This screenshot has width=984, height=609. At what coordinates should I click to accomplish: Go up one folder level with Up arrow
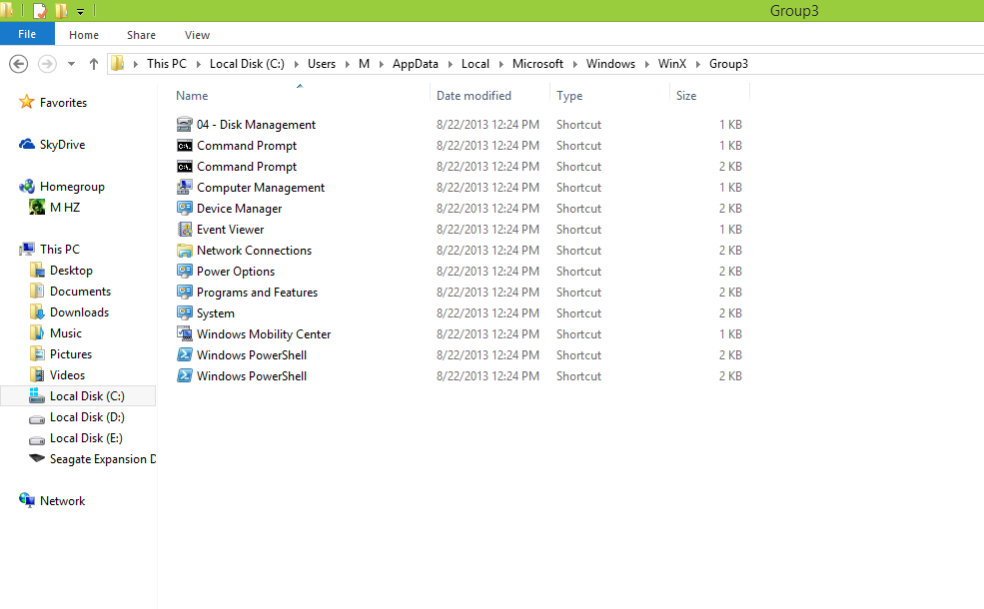(94, 63)
